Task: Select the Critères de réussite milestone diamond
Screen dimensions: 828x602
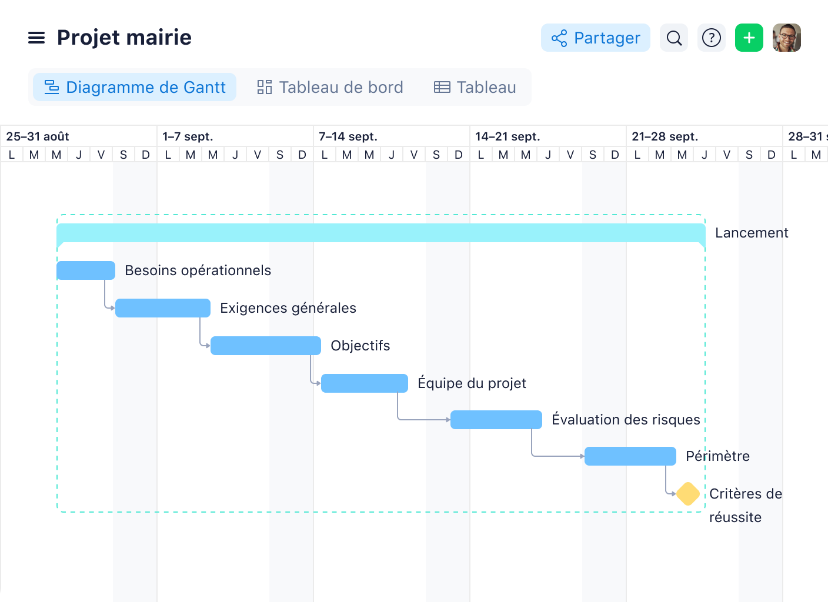Action: (688, 494)
